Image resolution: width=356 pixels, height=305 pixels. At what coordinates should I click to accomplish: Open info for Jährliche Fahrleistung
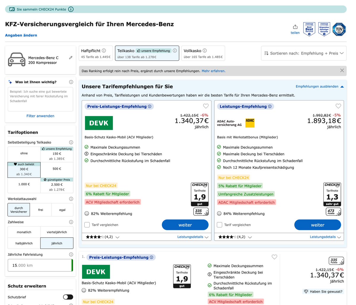(x=71, y=255)
